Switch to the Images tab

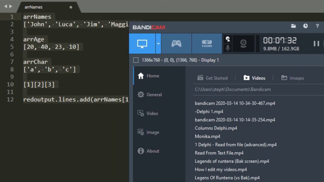(x=293, y=78)
